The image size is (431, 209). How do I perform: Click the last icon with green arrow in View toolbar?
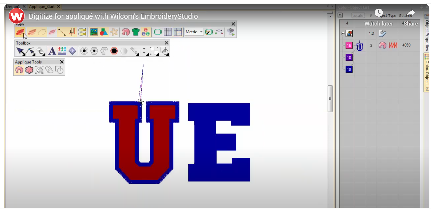(231, 32)
